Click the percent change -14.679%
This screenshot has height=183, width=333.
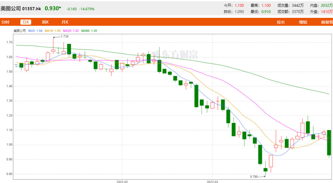(x=87, y=9)
